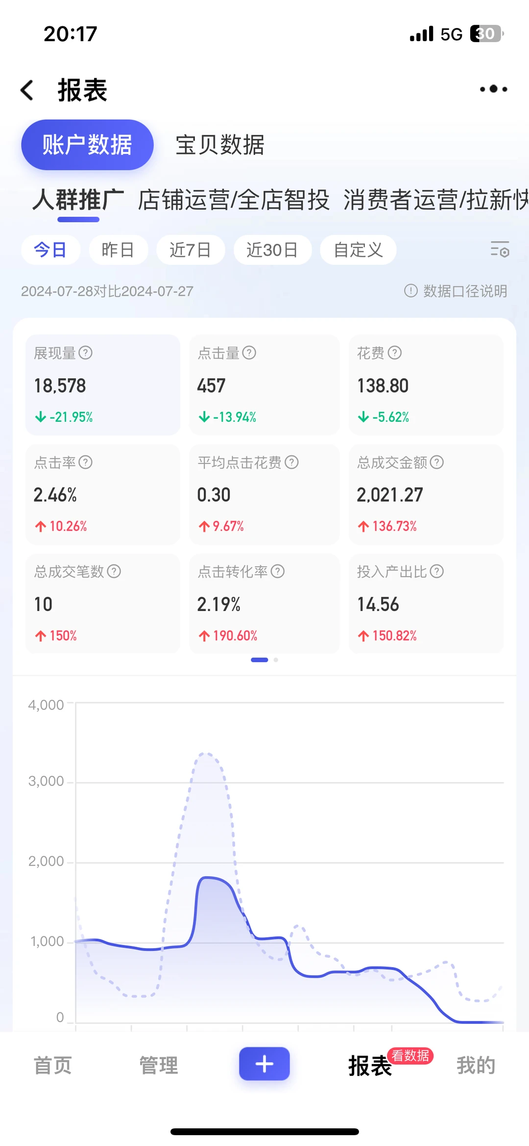Tap help icon next to 平均点击花费
The image size is (529, 1146).
[x=291, y=462]
